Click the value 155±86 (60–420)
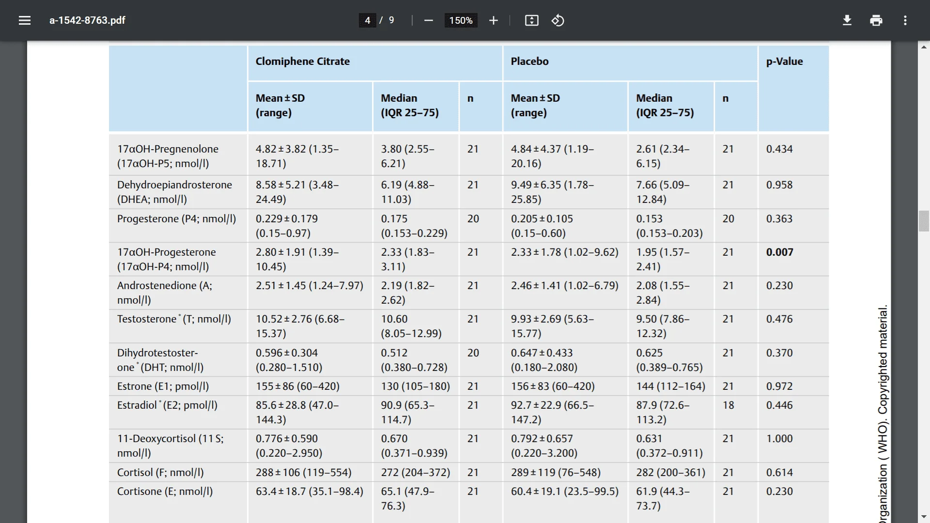This screenshot has height=523, width=930. [297, 386]
